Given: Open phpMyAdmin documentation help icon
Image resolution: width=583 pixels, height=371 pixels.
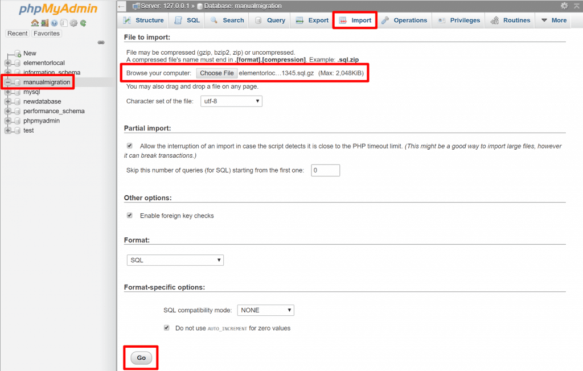Looking at the screenshot, I should (54, 23).
